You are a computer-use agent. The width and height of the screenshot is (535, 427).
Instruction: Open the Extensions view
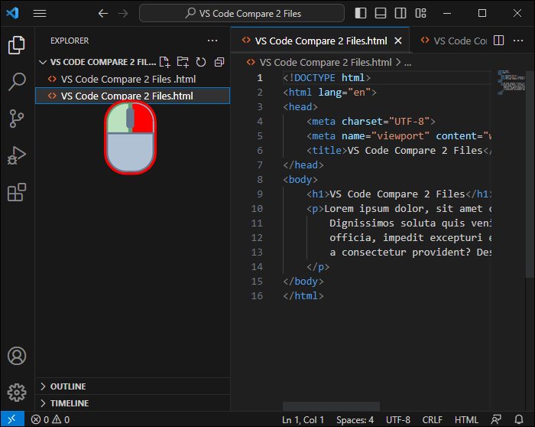[x=17, y=192]
